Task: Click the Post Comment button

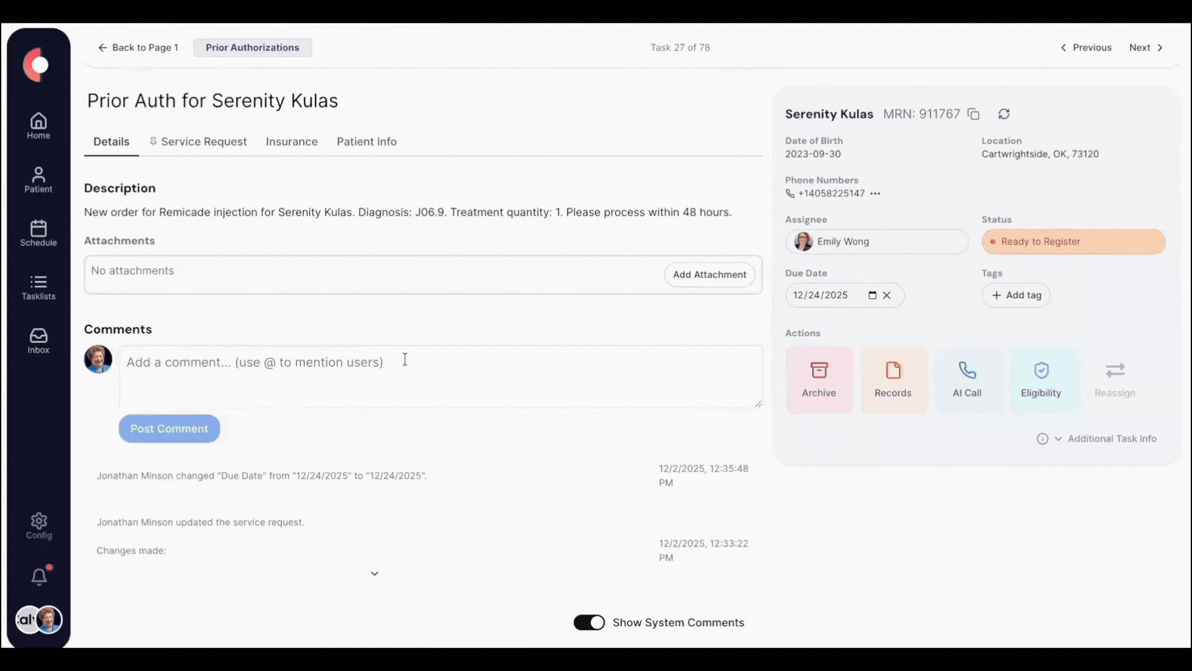Action: [169, 428]
